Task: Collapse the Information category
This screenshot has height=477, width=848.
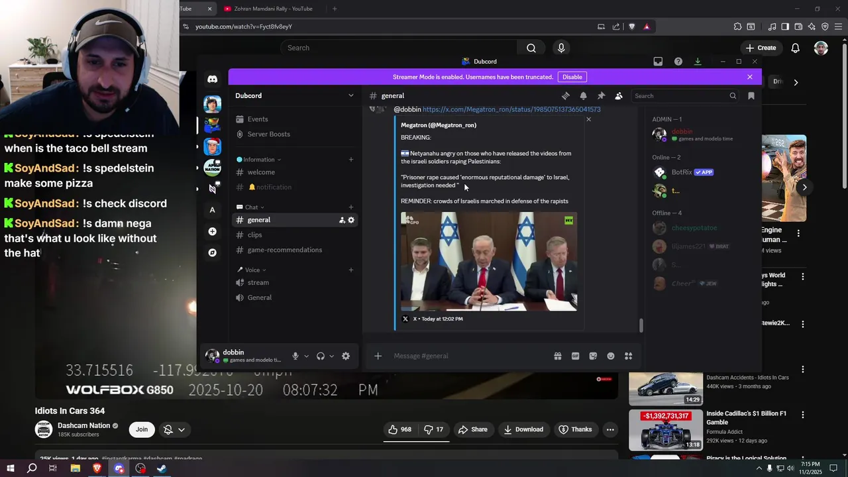Action: point(259,160)
